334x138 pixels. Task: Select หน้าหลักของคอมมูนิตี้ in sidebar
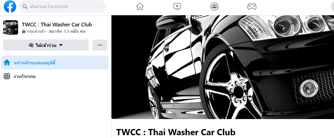click(55, 62)
